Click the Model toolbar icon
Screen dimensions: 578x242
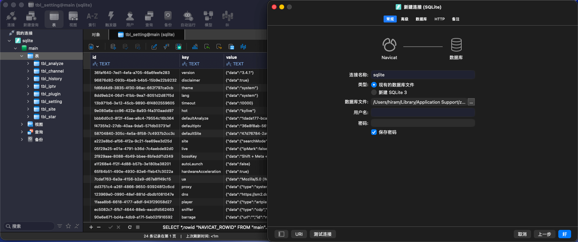pos(208,19)
